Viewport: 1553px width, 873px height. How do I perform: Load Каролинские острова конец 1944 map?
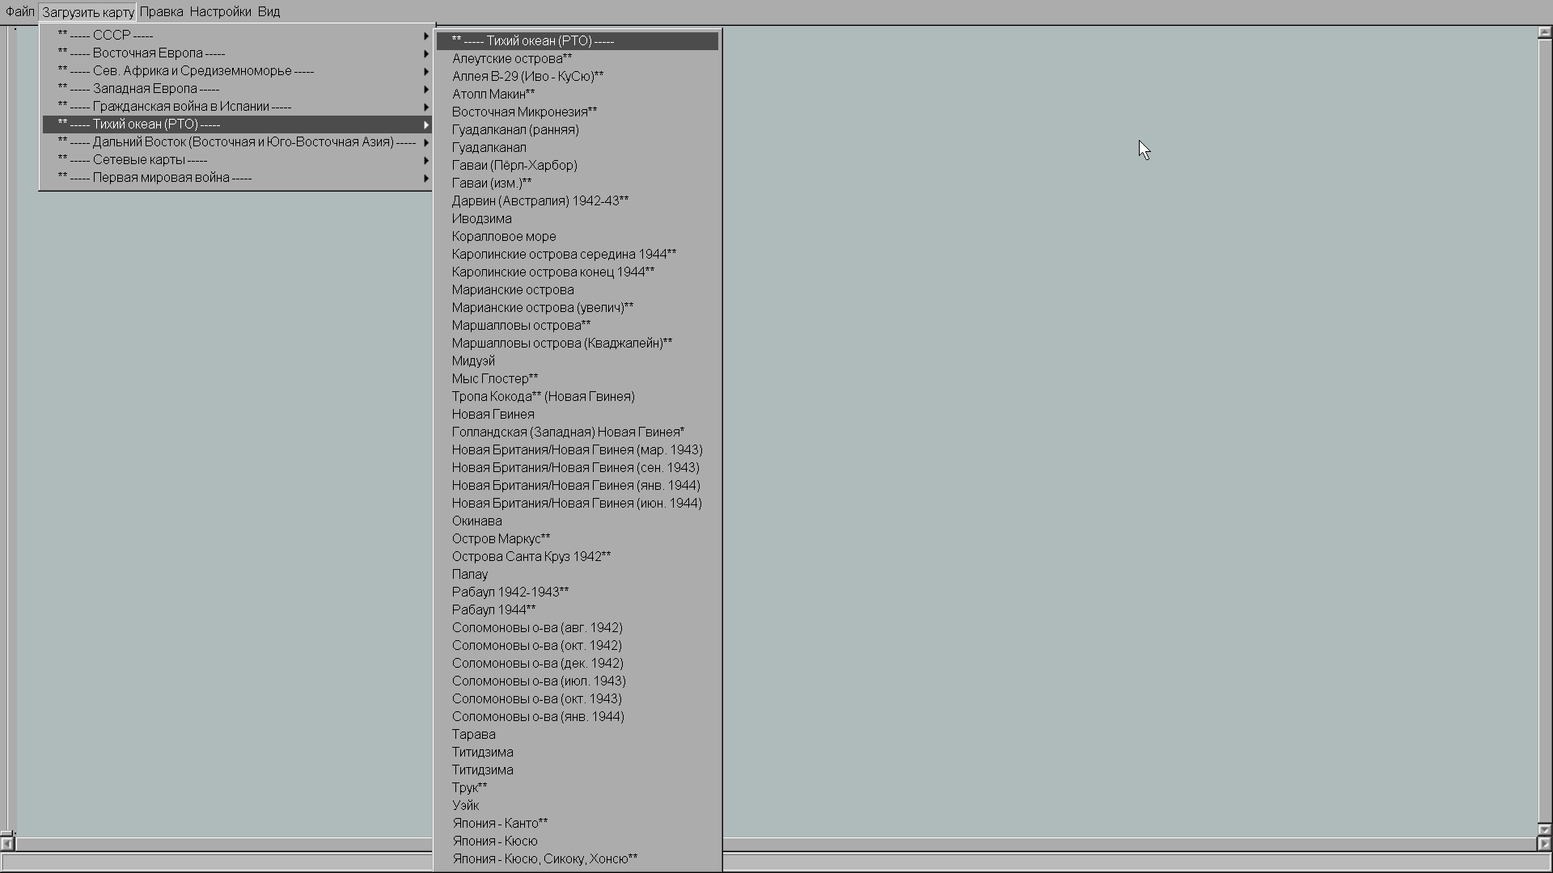click(578, 272)
